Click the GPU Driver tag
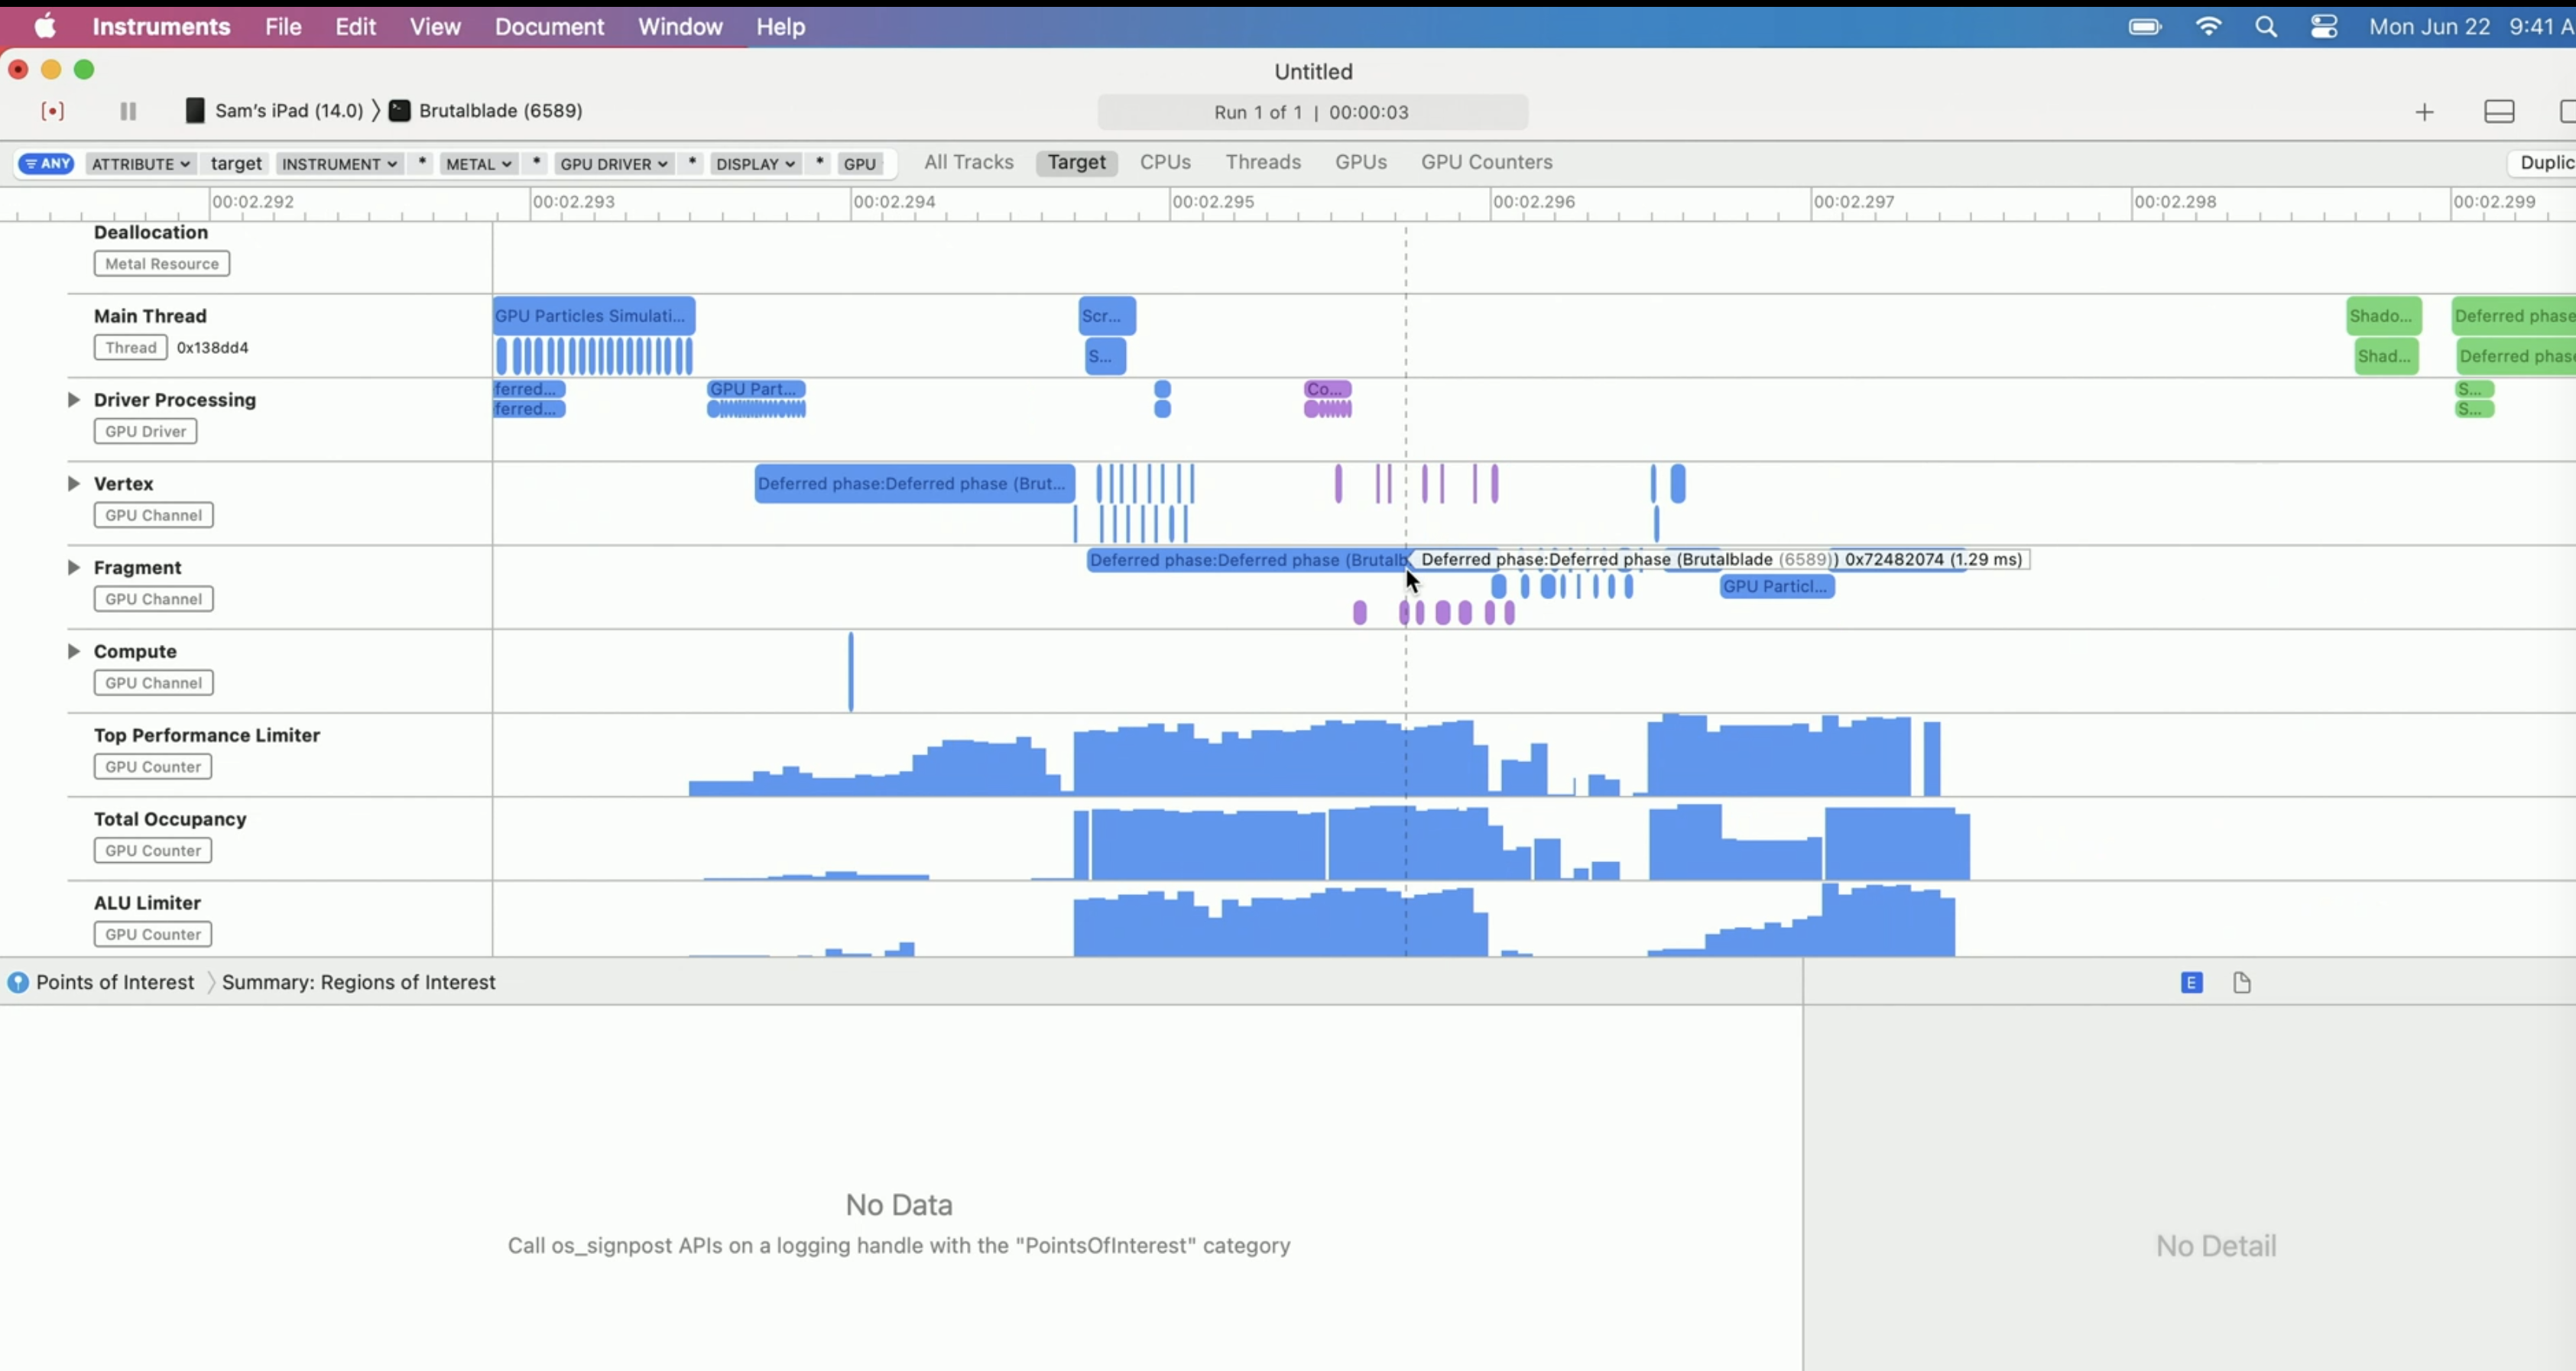 coord(145,432)
